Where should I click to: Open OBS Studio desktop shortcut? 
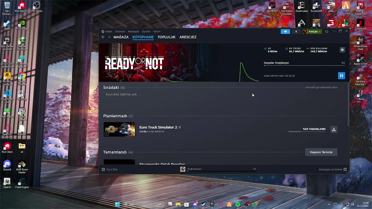pos(37,7)
